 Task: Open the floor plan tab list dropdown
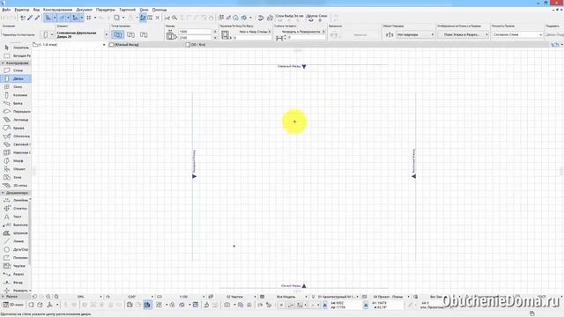[x=104, y=45]
